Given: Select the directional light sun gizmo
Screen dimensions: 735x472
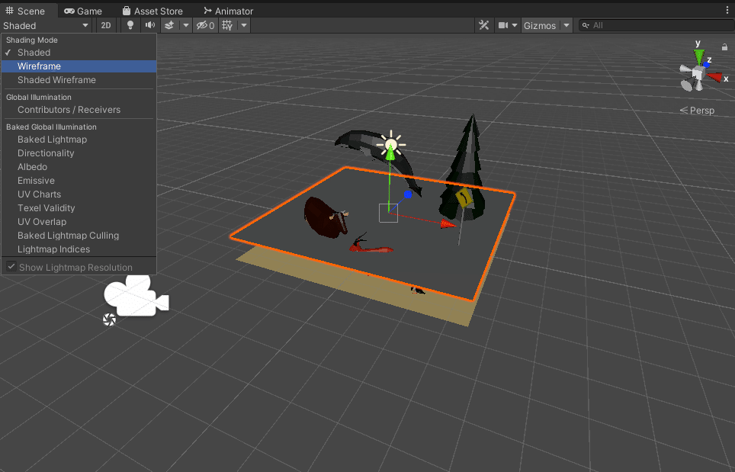Looking at the screenshot, I should pos(391,144).
